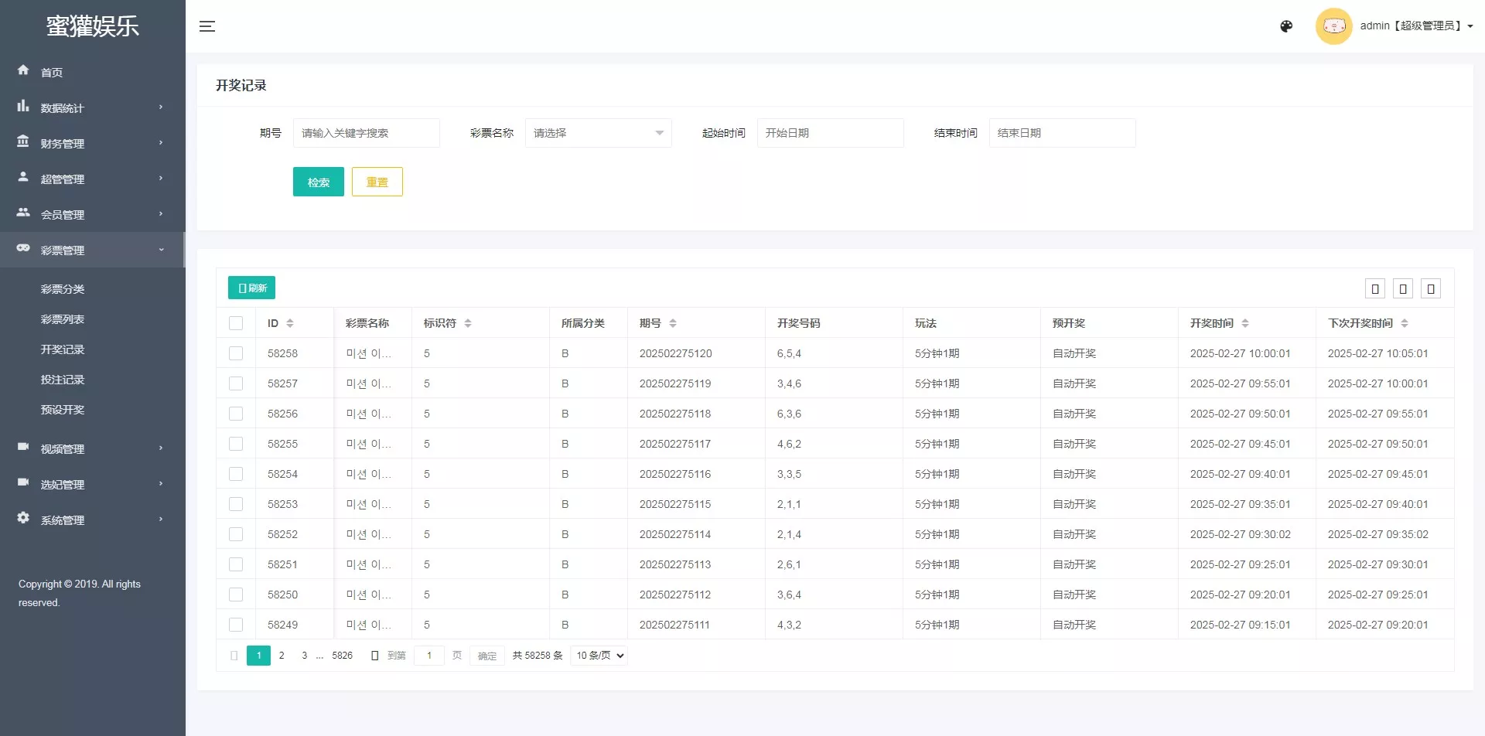Click the bank icon for 财务管理

pos(23,142)
